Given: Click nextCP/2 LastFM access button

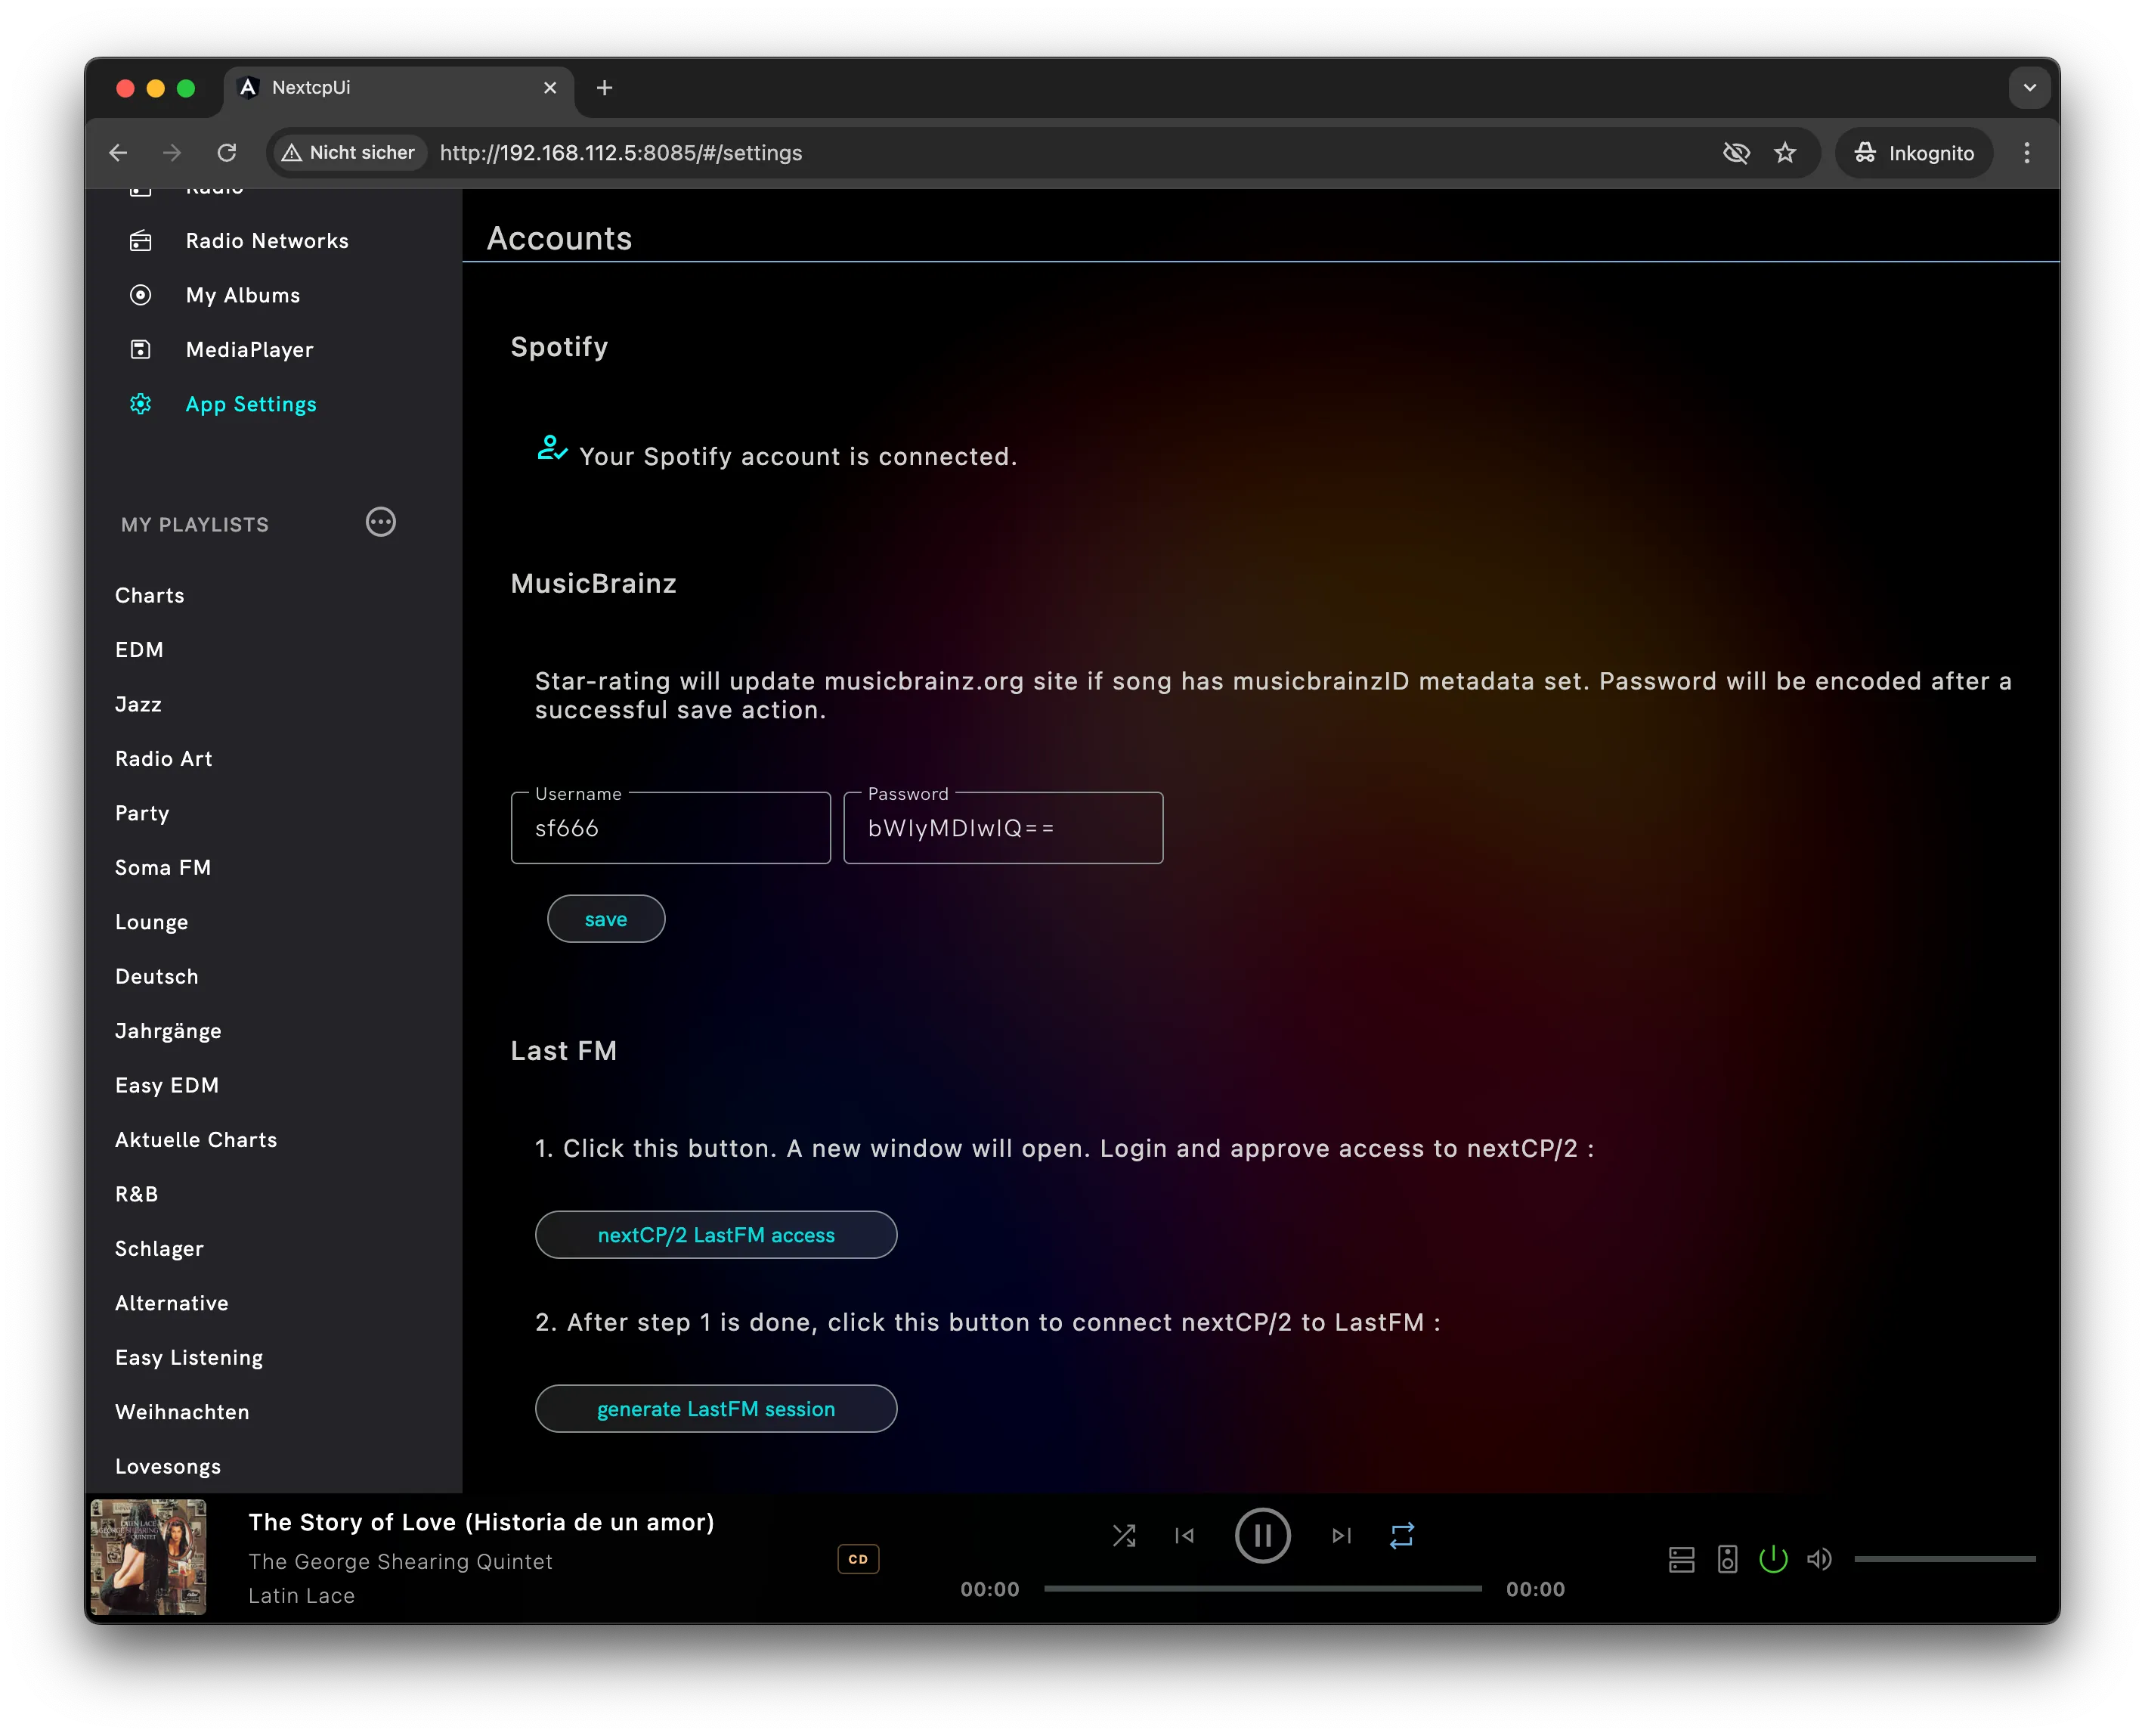Looking at the screenshot, I should 716,1235.
